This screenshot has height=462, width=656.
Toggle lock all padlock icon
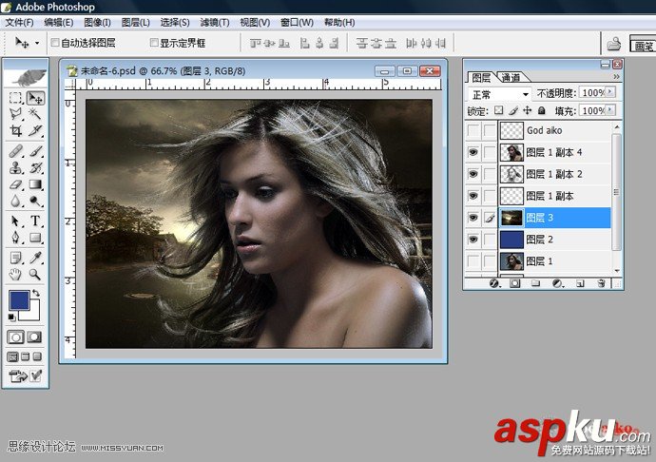(541, 110)
